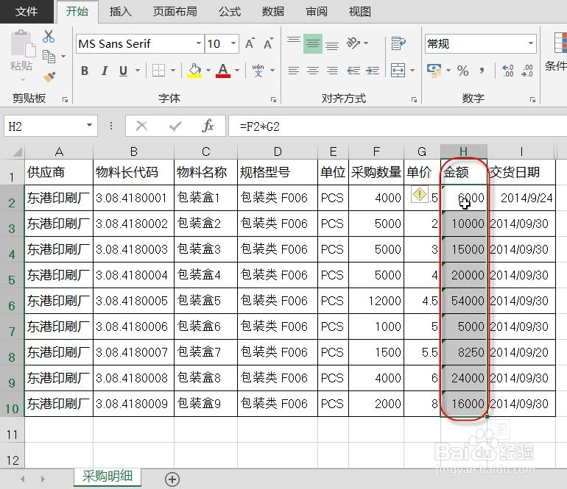
Task: Apply comma style format
Action: 482,71
